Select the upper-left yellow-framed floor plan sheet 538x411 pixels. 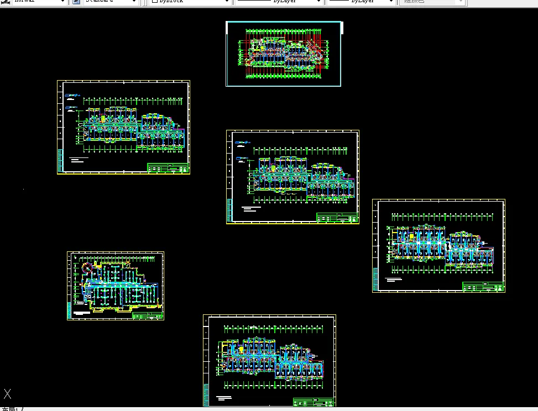coord(123,127)
